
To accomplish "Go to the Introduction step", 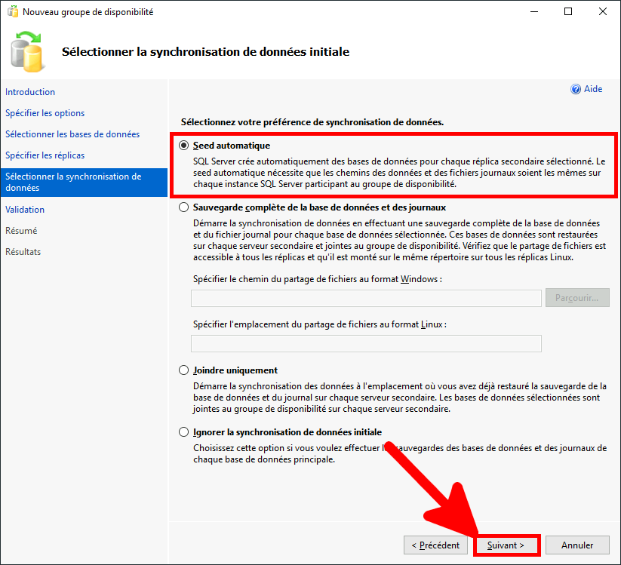I will coord(30,91).
